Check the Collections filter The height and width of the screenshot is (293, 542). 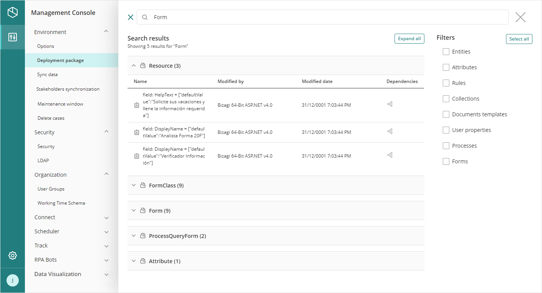[x=446, y=99]
